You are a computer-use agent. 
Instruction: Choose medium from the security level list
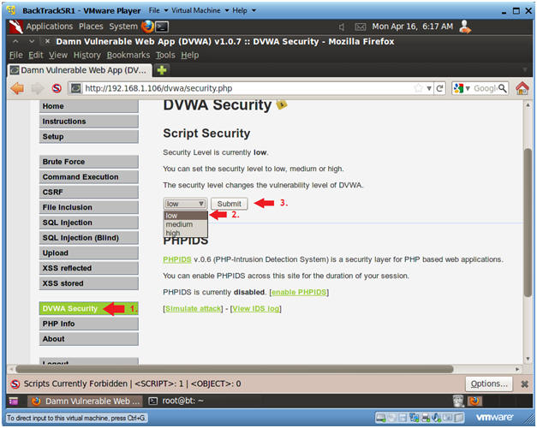pyautogui.click(x=185, y=224)
